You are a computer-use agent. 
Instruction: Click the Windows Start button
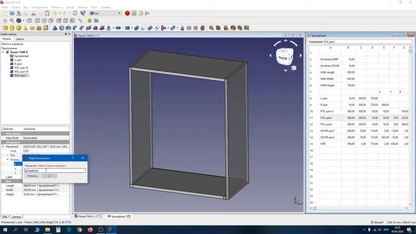coord(5,229)
